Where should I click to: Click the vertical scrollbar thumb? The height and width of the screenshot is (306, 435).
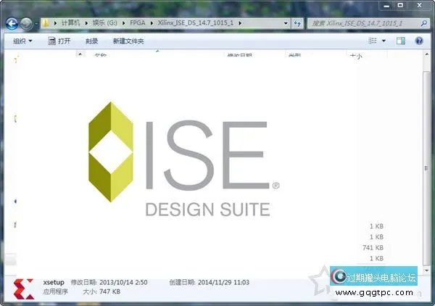pyautogui.click(x=426, y=168)
